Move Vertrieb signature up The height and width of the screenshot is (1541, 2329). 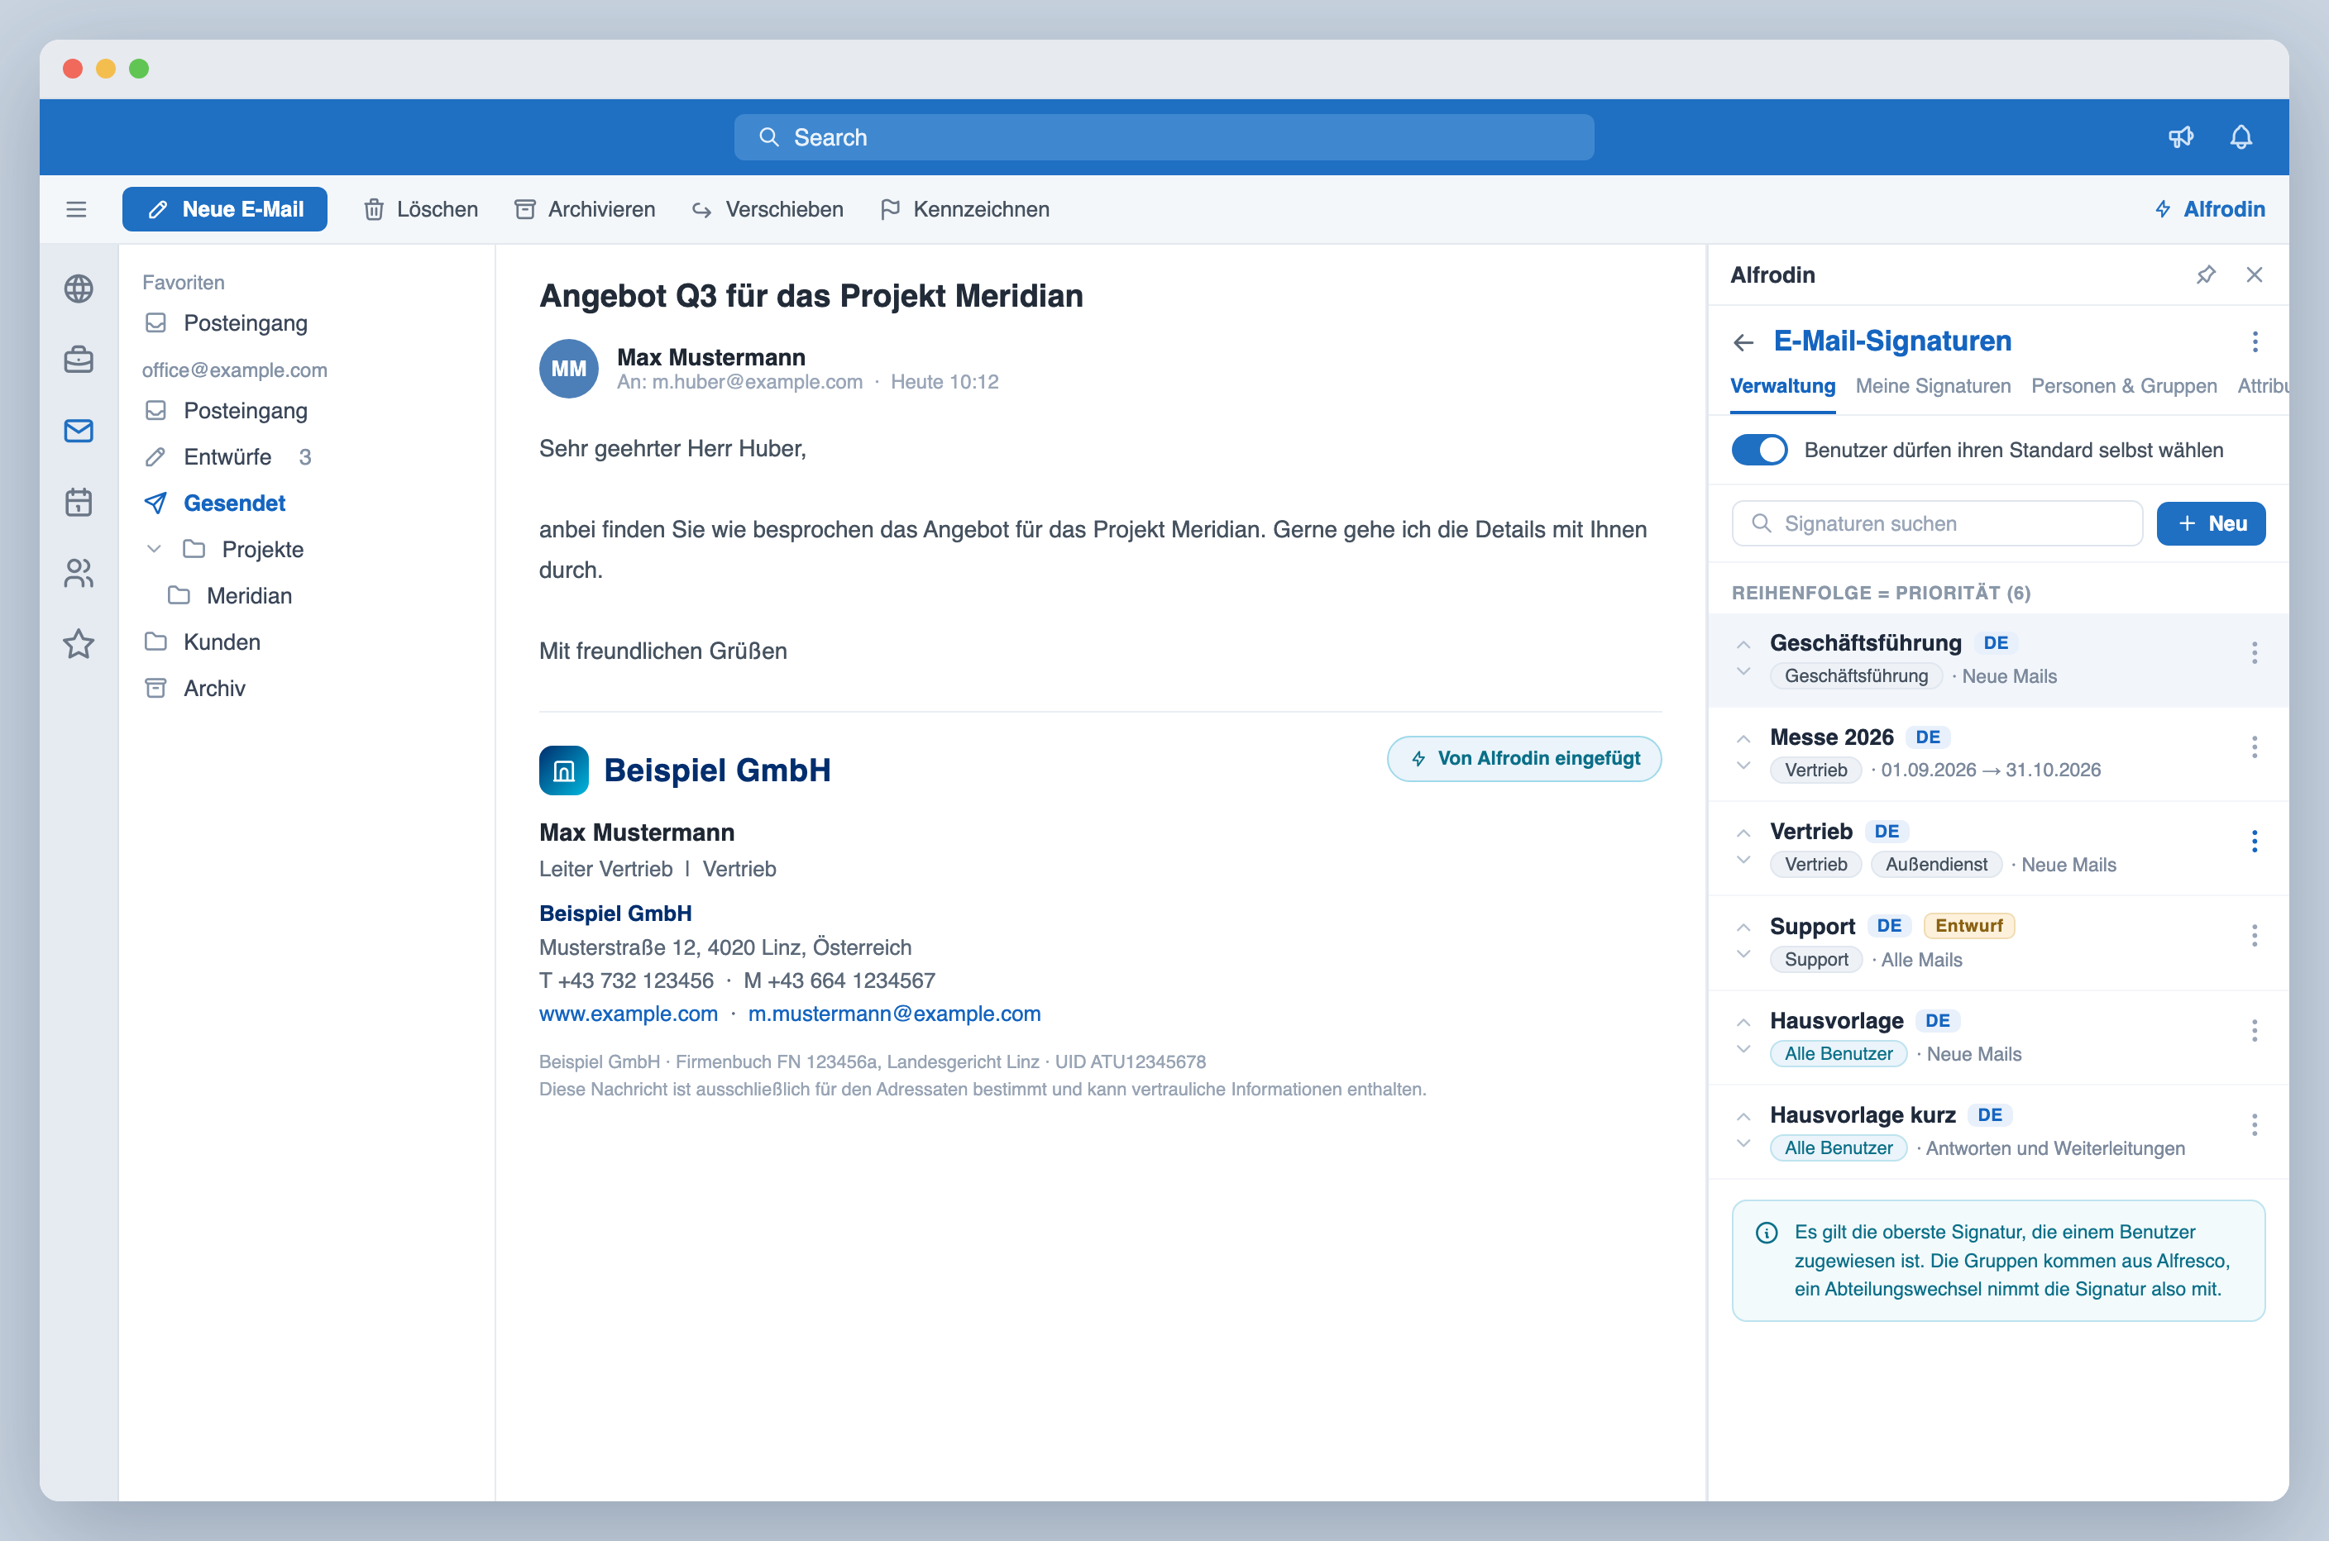[1743, 833]
